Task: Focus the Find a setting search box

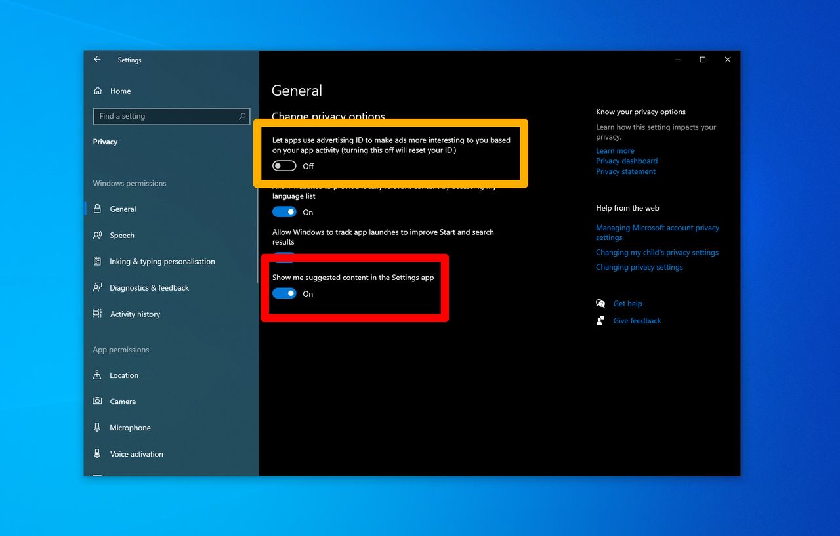Action: [171, 116]
